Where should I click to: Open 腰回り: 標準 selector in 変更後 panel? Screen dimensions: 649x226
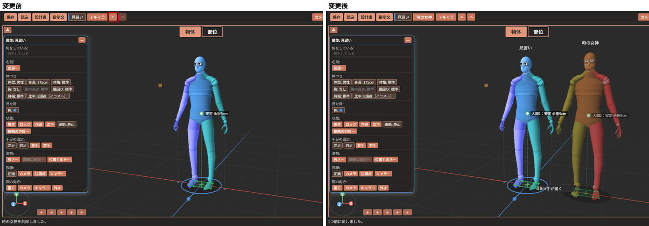[x=389, y=89]
